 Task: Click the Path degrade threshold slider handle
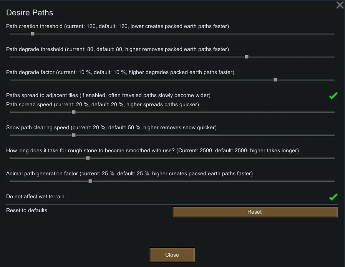click(247, 57)
